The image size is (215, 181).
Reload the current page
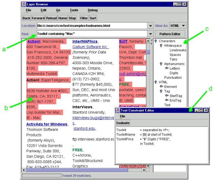pyautogui.click(x=51, y=18)
